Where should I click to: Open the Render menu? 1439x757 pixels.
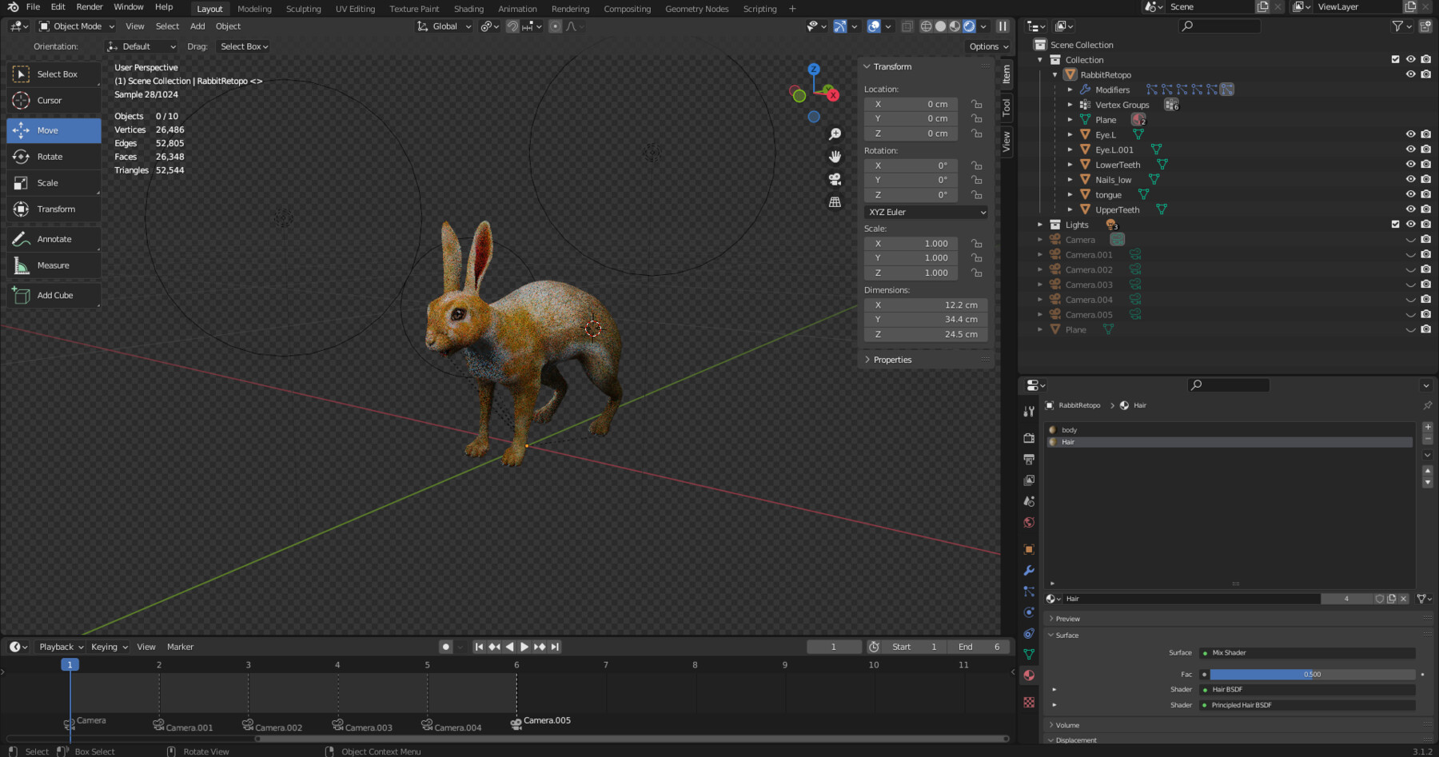coord(89,7)
